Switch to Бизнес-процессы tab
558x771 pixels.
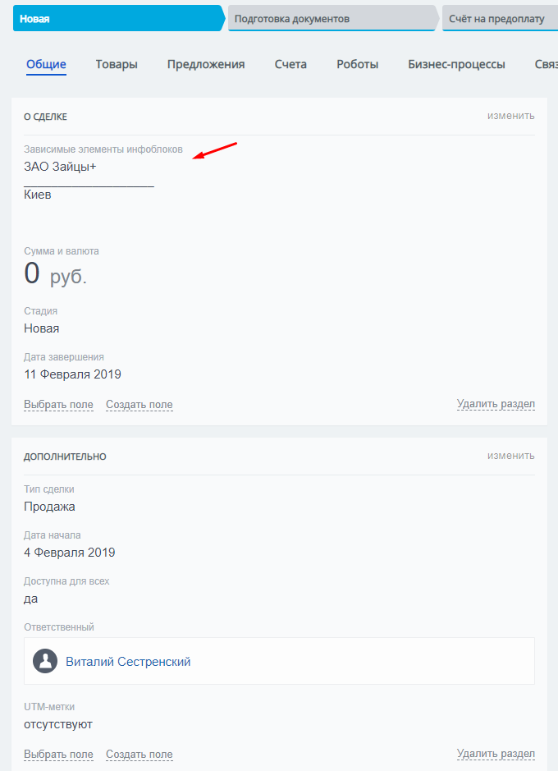click(x=456, y=64)
